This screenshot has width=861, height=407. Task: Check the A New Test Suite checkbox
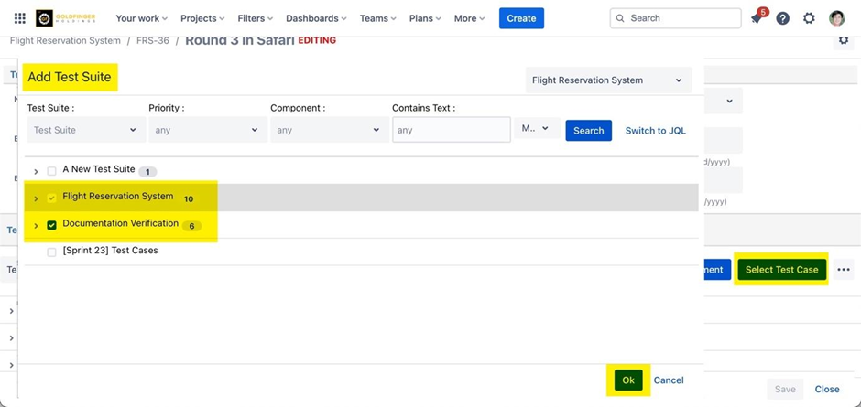51,171
